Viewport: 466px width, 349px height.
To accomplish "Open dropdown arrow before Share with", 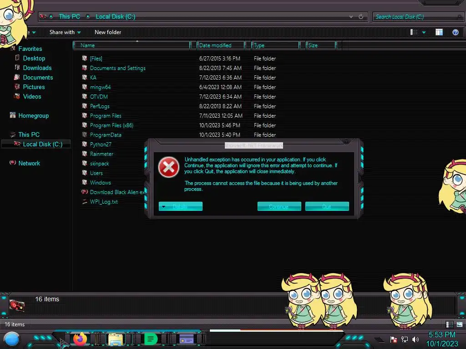I will [x=34, y=32].
